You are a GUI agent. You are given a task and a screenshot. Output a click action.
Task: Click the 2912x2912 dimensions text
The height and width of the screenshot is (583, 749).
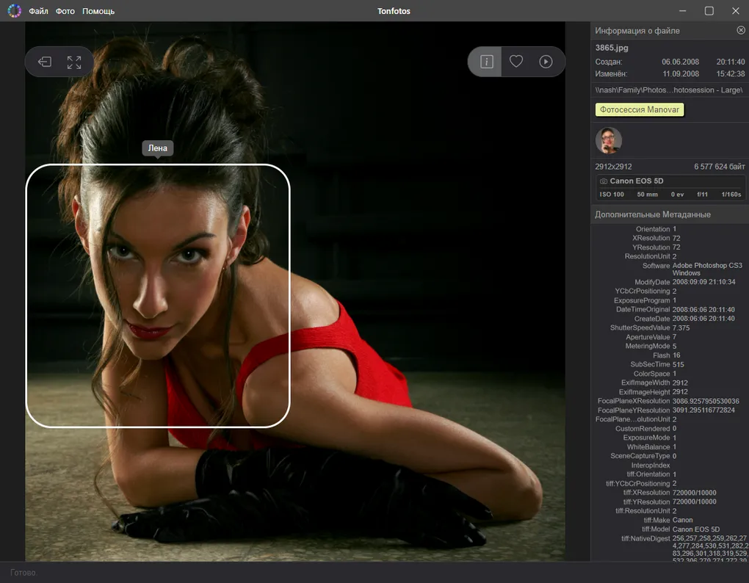pyautogui.click(x=613, y=167)
